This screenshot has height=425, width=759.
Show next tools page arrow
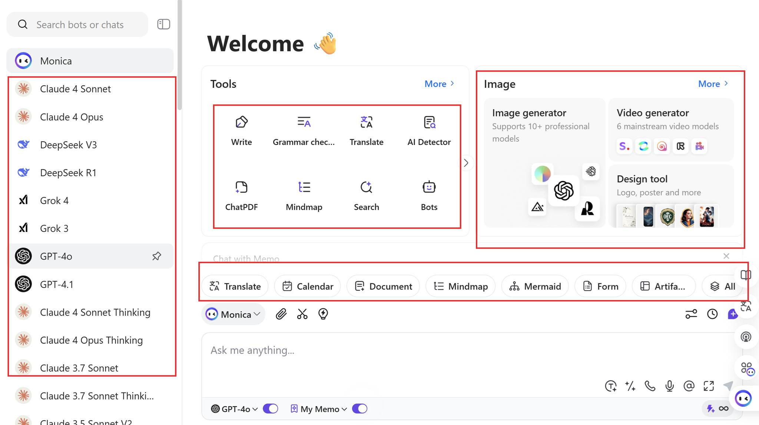(466, 163)
